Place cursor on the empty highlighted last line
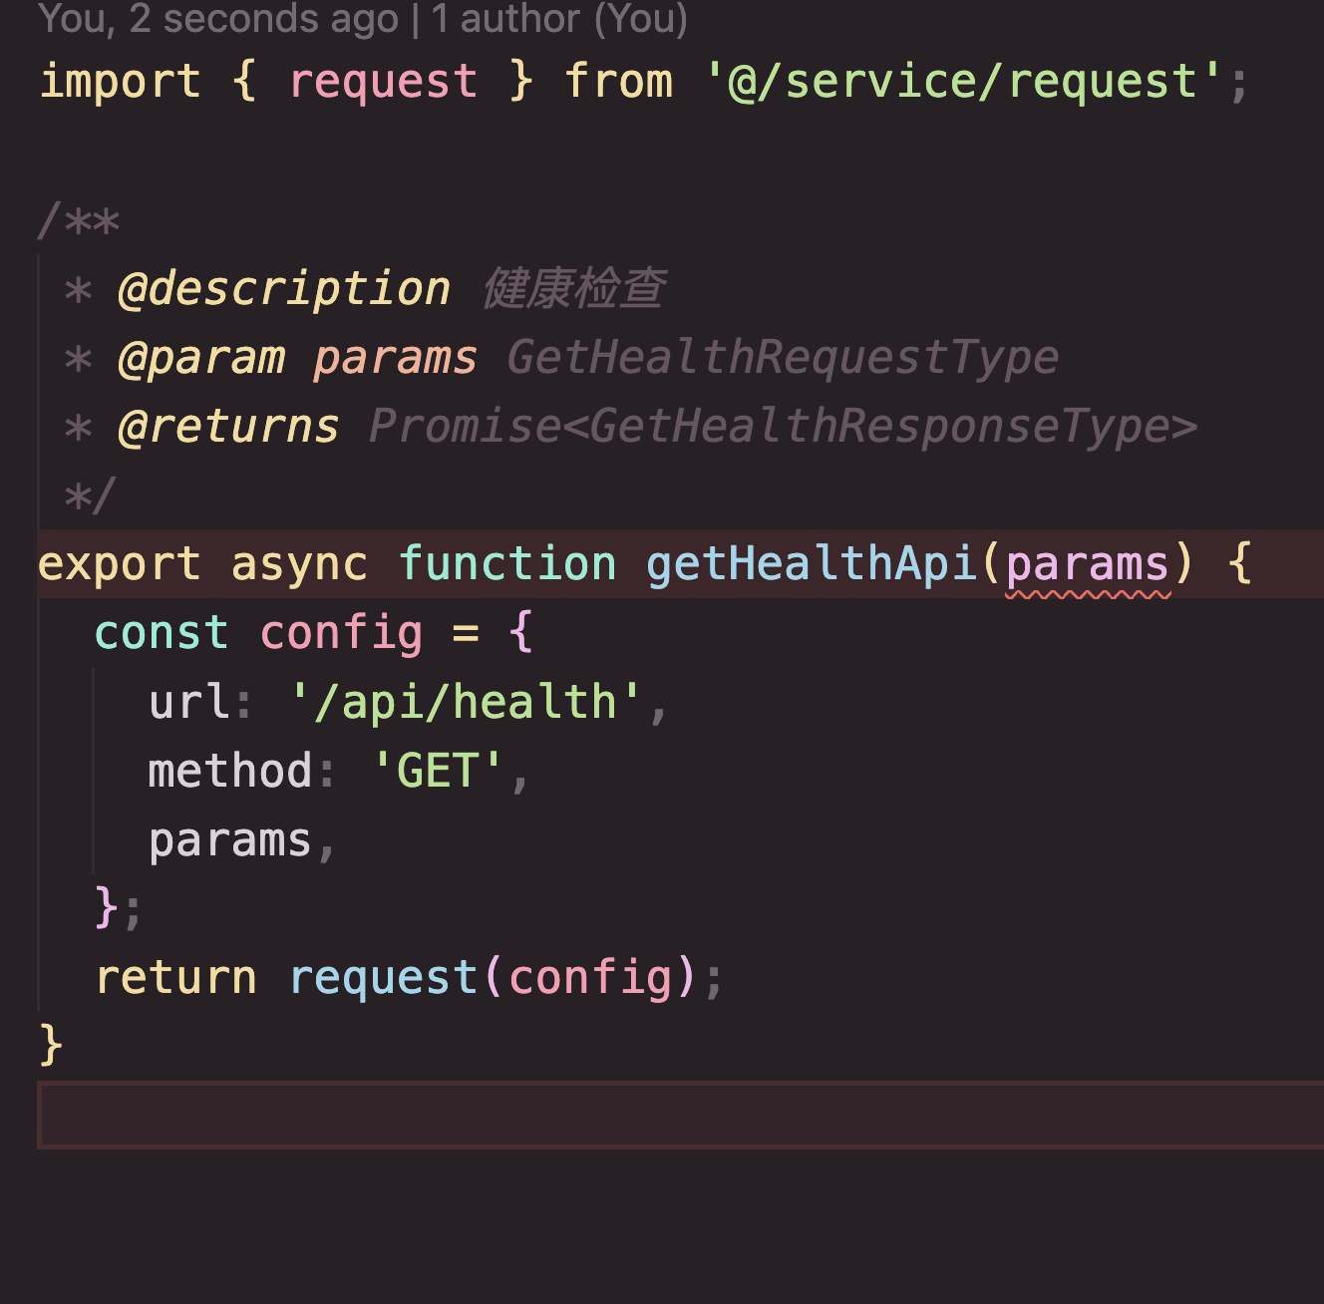This screenshot has height=1304, width=1324. [x=678, y=1115]
